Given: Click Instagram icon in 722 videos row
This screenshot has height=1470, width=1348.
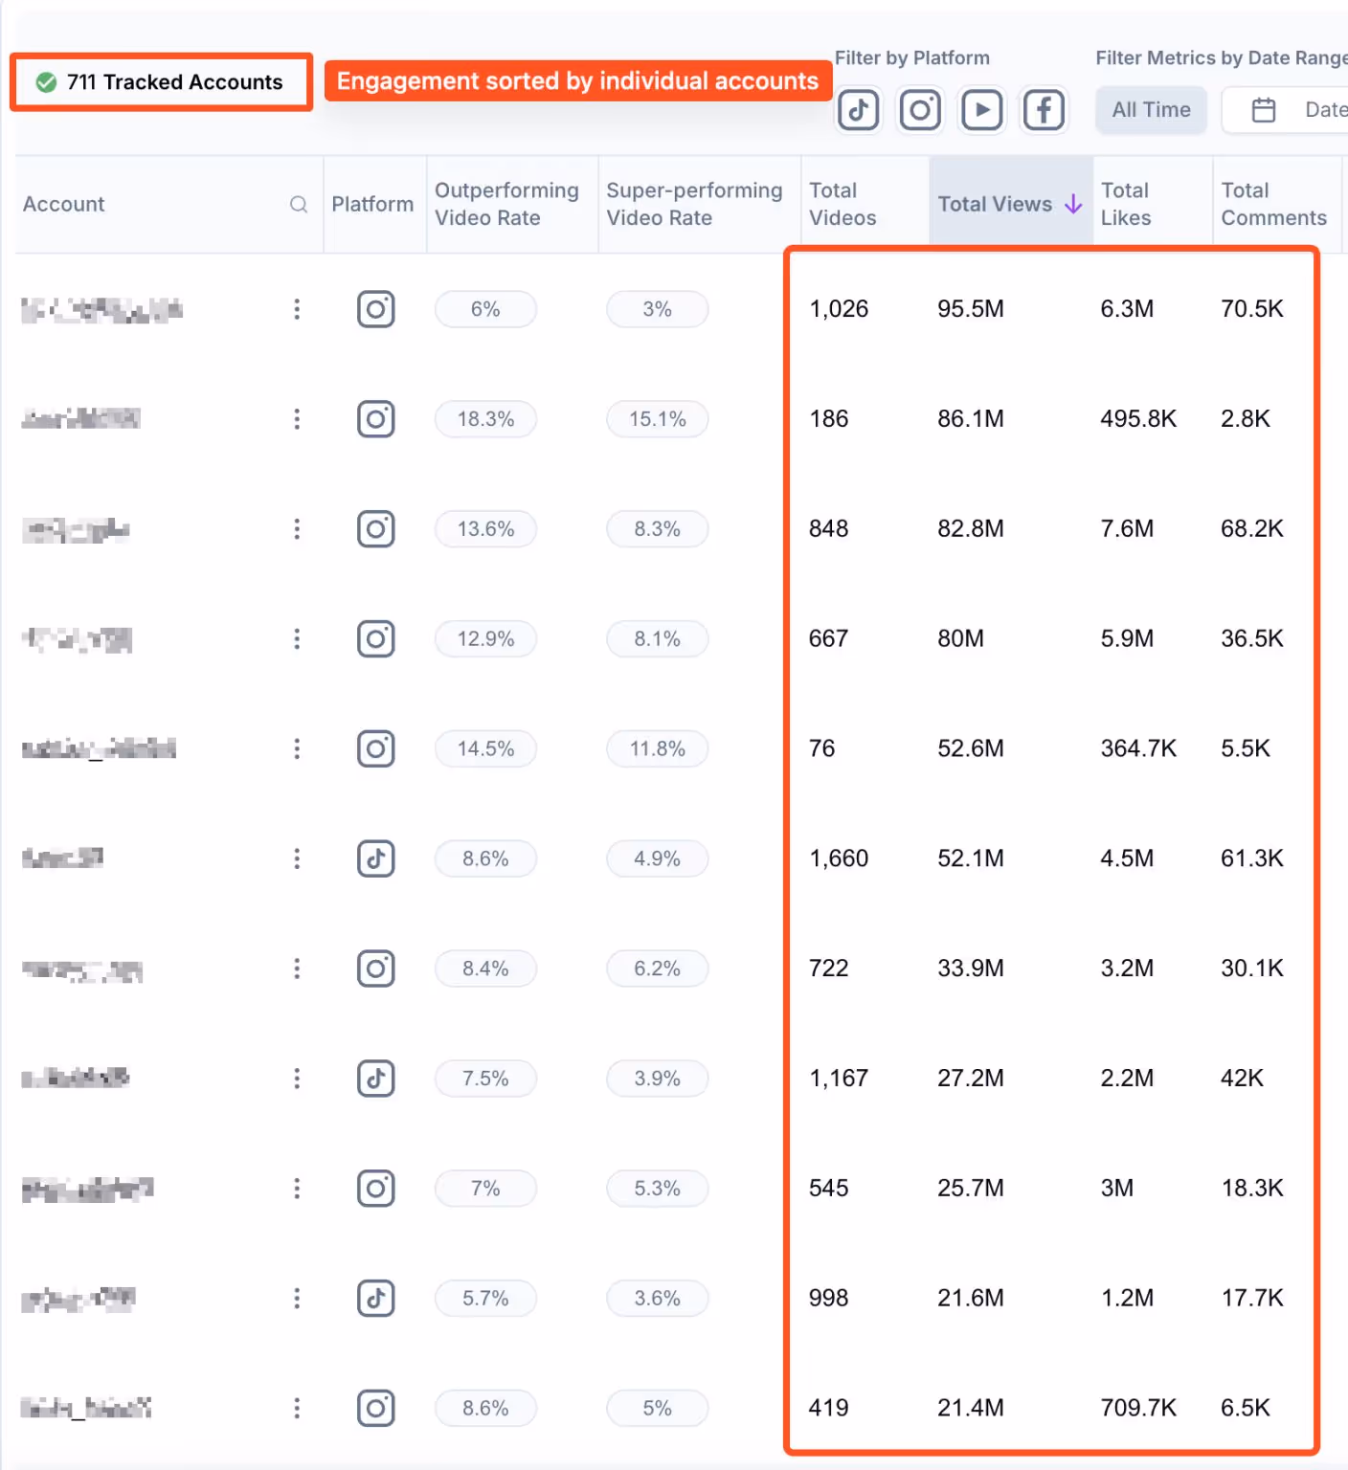Looking at the screenshot, I should tap(376, 969).
